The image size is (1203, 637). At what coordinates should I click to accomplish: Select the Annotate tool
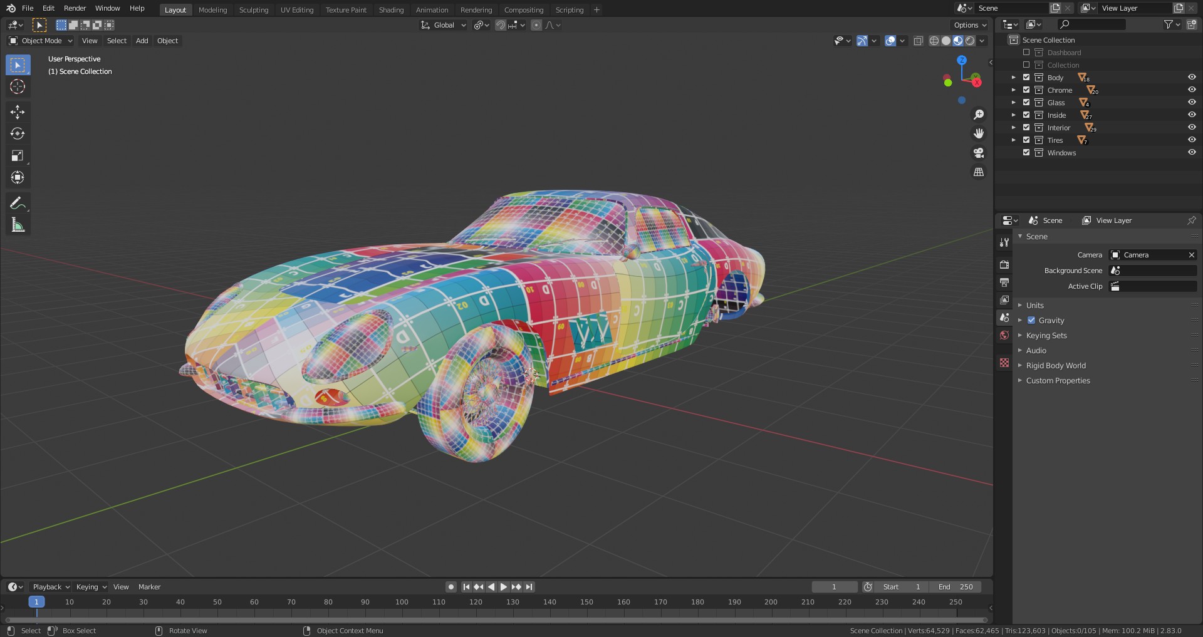point(18,203)
